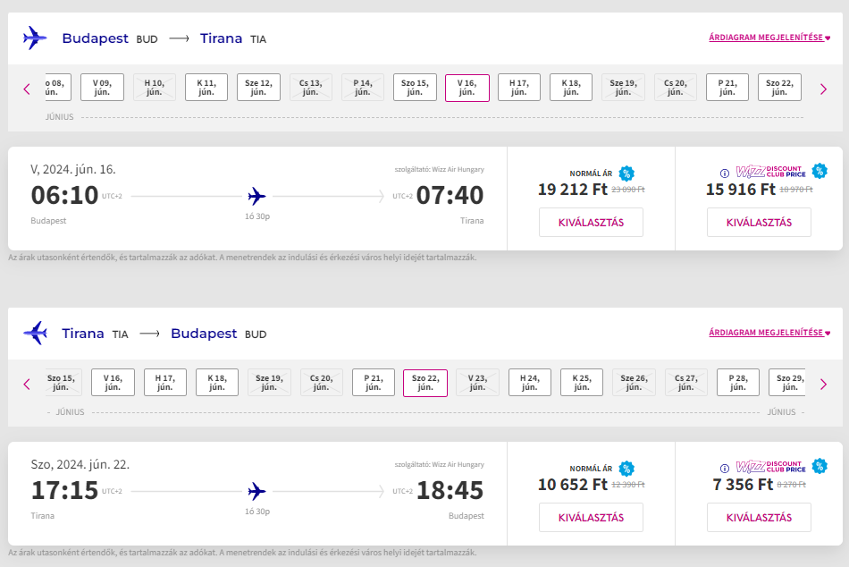
Task: Click the info icon next to outbound WIZZ Discount Club
Action: point(725,173)
